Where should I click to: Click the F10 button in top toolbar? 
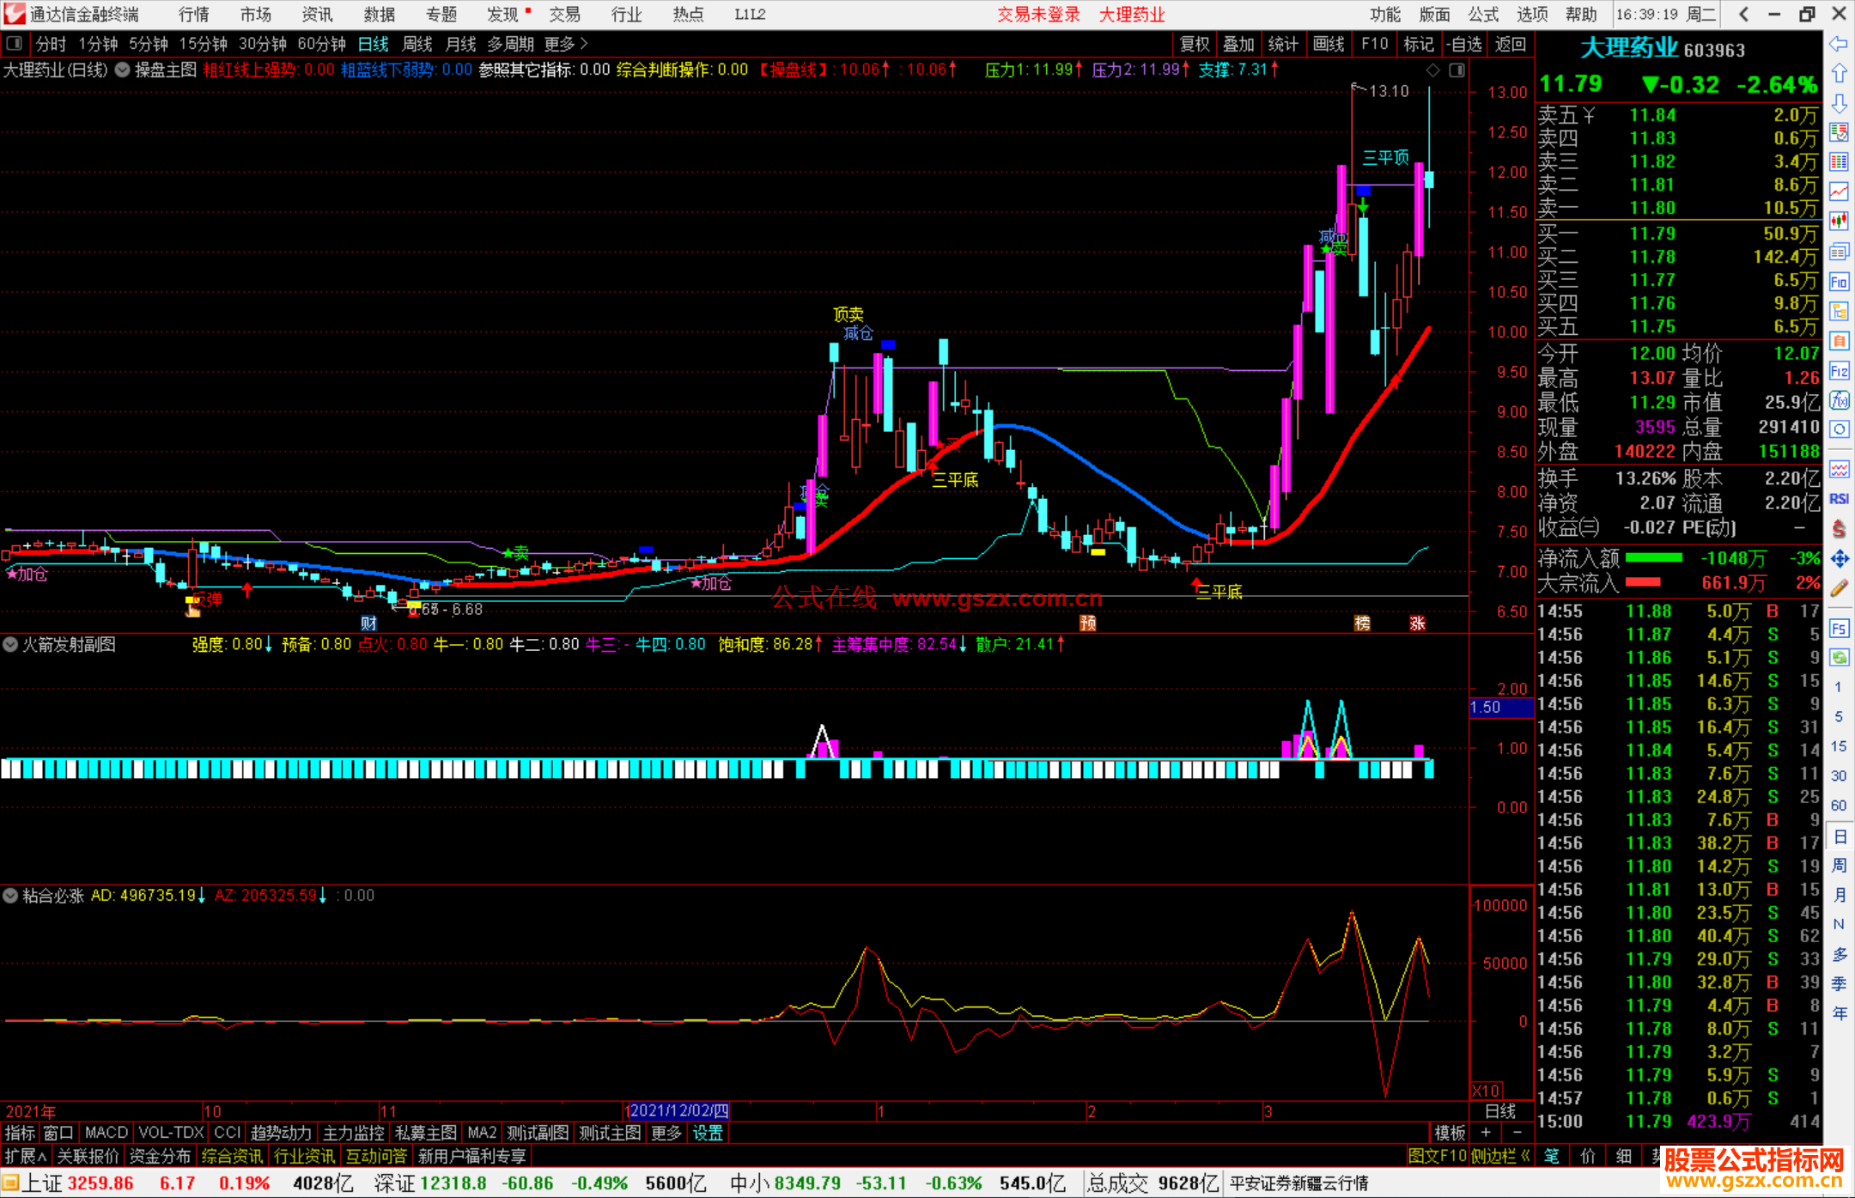(x=1375, y=44)
